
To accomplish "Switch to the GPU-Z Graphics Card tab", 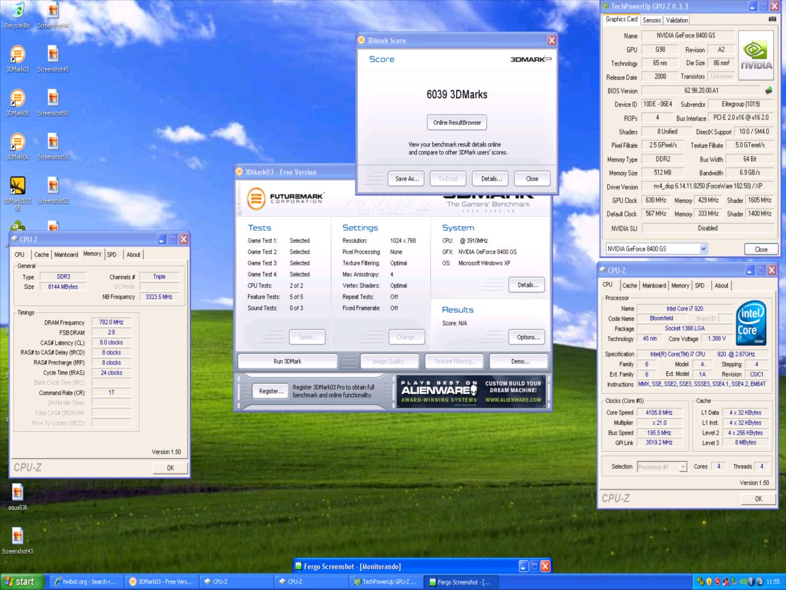I will pos(621,19).
